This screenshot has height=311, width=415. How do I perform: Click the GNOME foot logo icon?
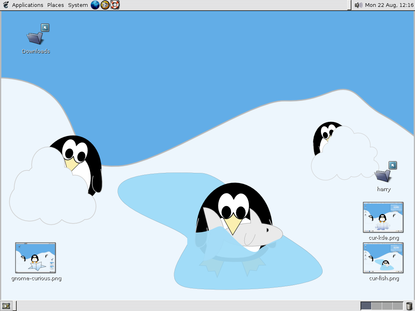[x=6, y=5]
